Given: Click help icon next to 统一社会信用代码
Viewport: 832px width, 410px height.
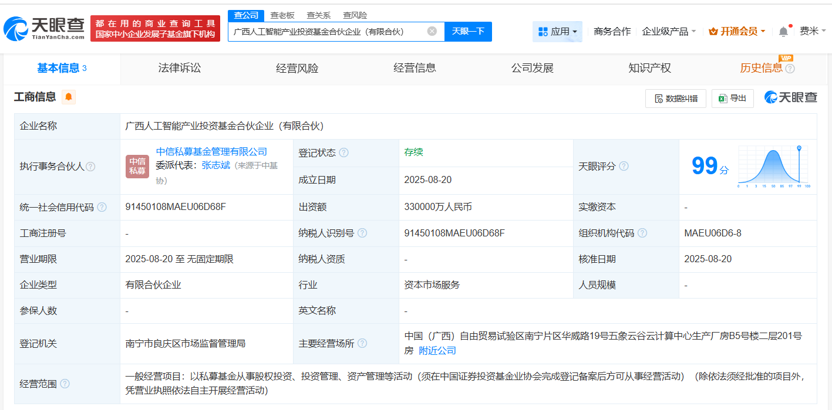Looking at the screenshot, I should pyautogui.click(x=102, y=207).
